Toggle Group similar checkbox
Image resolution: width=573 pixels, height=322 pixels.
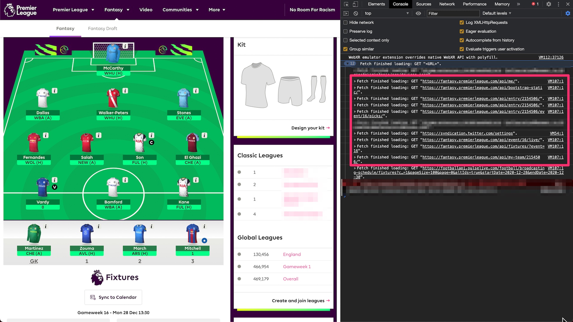pyautogui.click(x=346, y=49)
